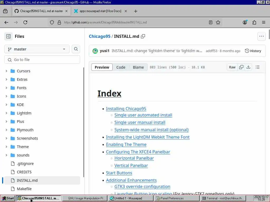
Task: Expand the Lightdm folder chevron
Action: click(6, 113)
